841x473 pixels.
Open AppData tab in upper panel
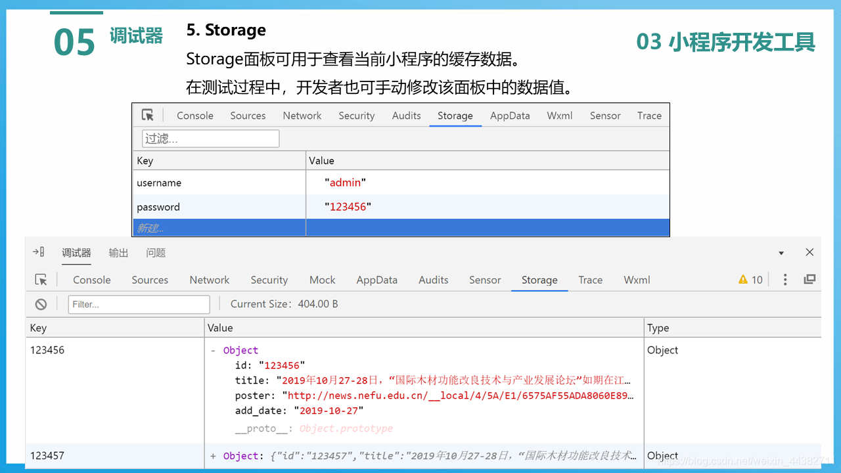[x=510, y=116]
